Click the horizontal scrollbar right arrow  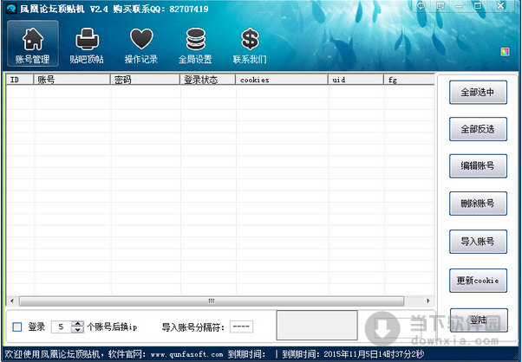(x=428, y=301)
